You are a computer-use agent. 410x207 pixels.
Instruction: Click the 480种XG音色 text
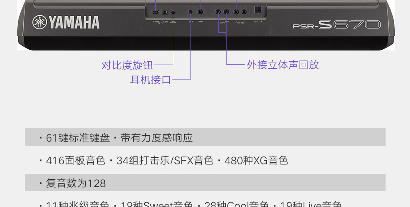(x=256, y=161)
